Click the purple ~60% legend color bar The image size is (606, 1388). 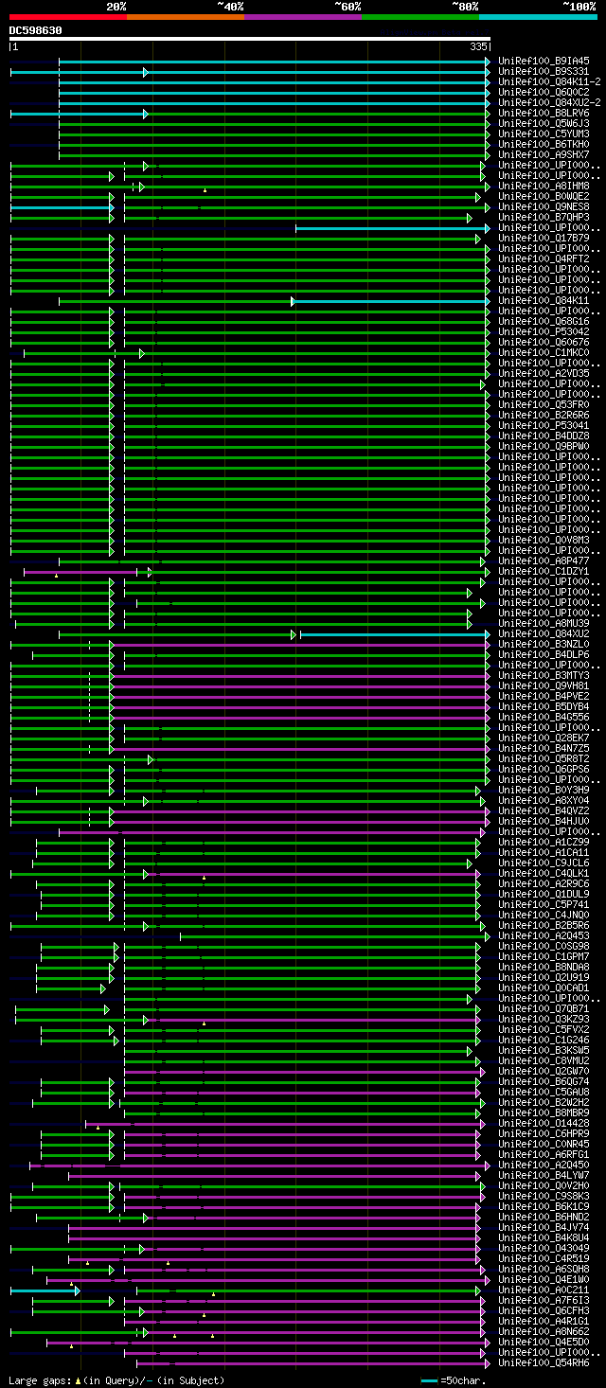pyautogui.click(x=303, y=17)
